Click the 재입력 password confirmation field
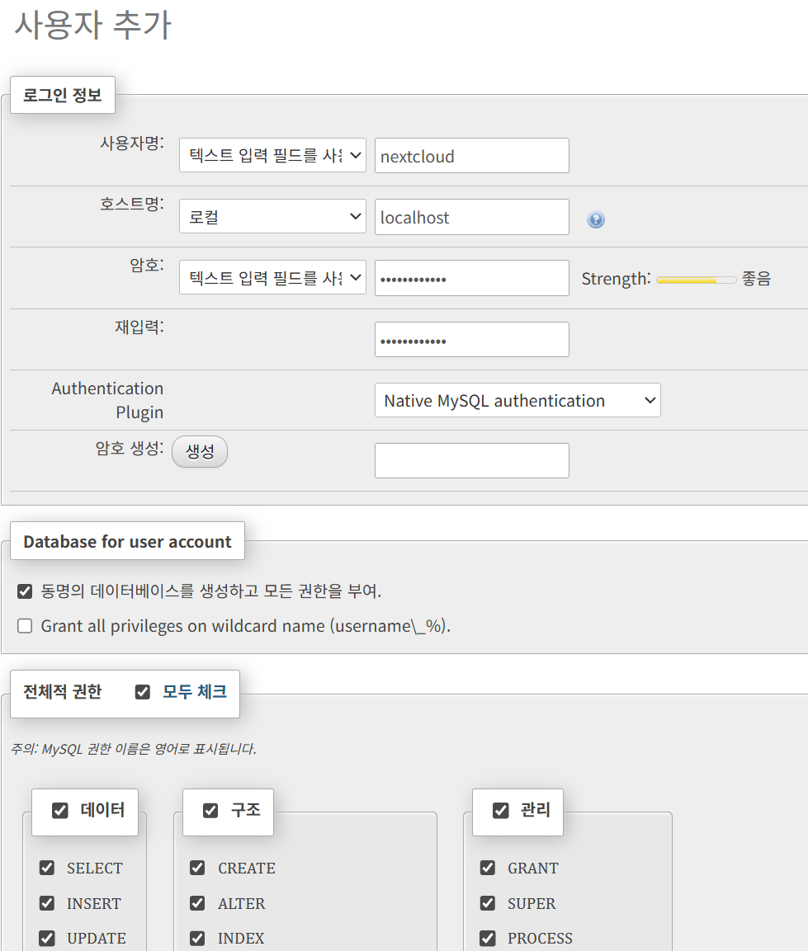The width and height of the screenshot is (808, 951). coord(471,339)
